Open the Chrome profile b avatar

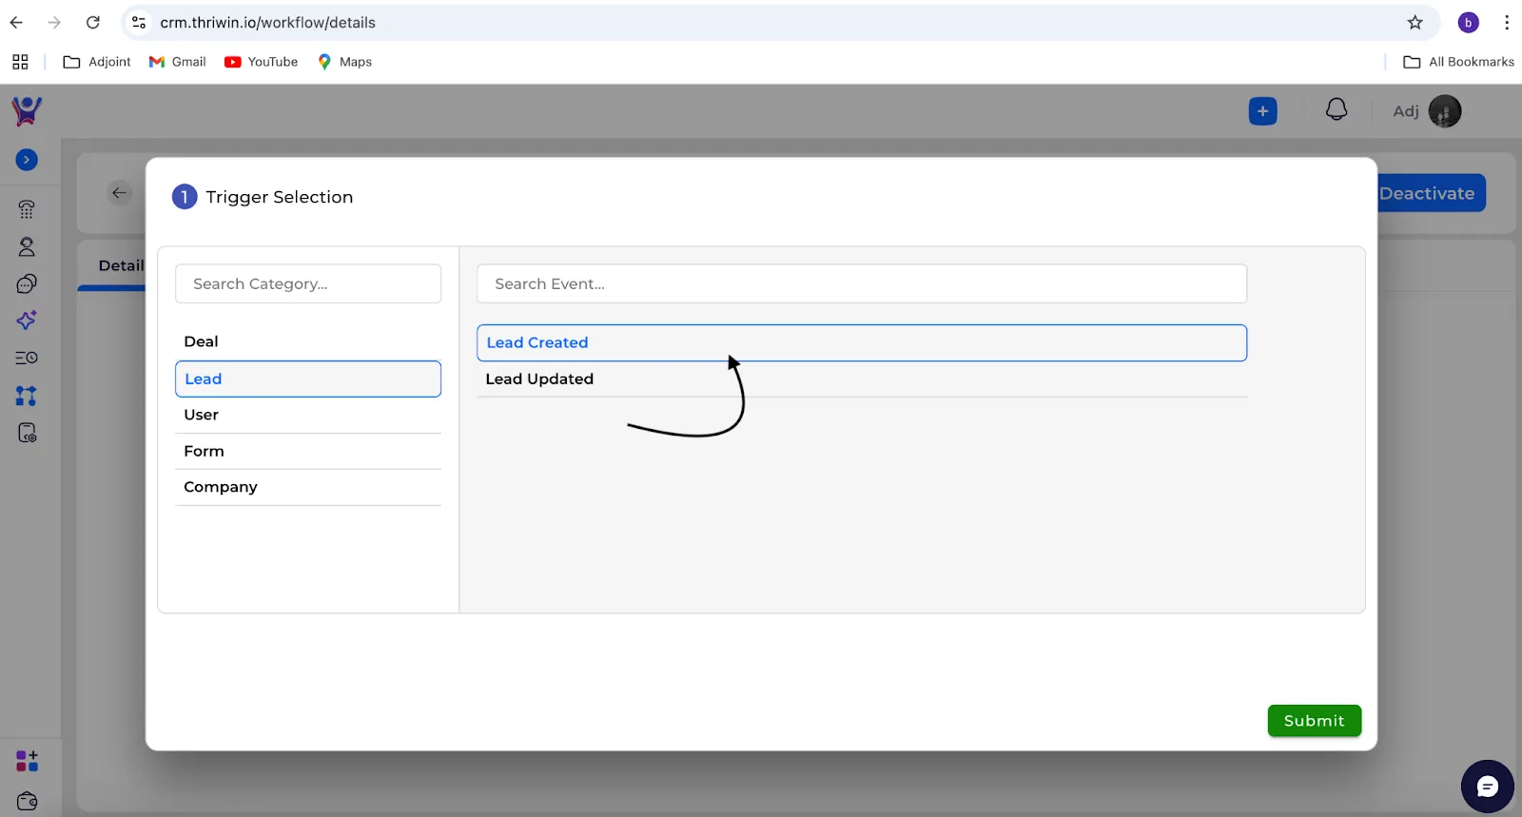click(x=1469, y=22)
